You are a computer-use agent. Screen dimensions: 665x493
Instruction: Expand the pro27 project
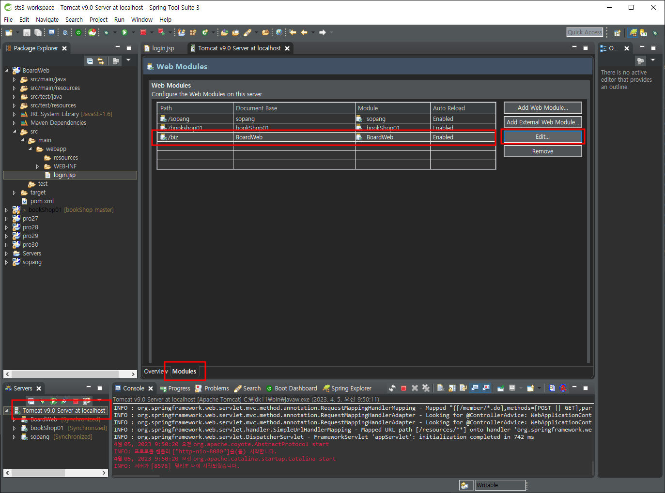point(7,219)
